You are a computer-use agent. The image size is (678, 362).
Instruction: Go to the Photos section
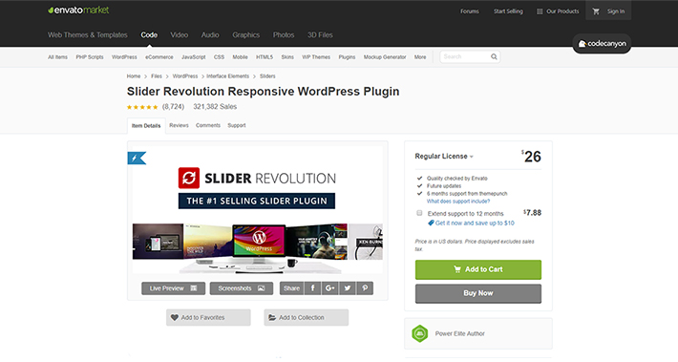click(284, 35)
